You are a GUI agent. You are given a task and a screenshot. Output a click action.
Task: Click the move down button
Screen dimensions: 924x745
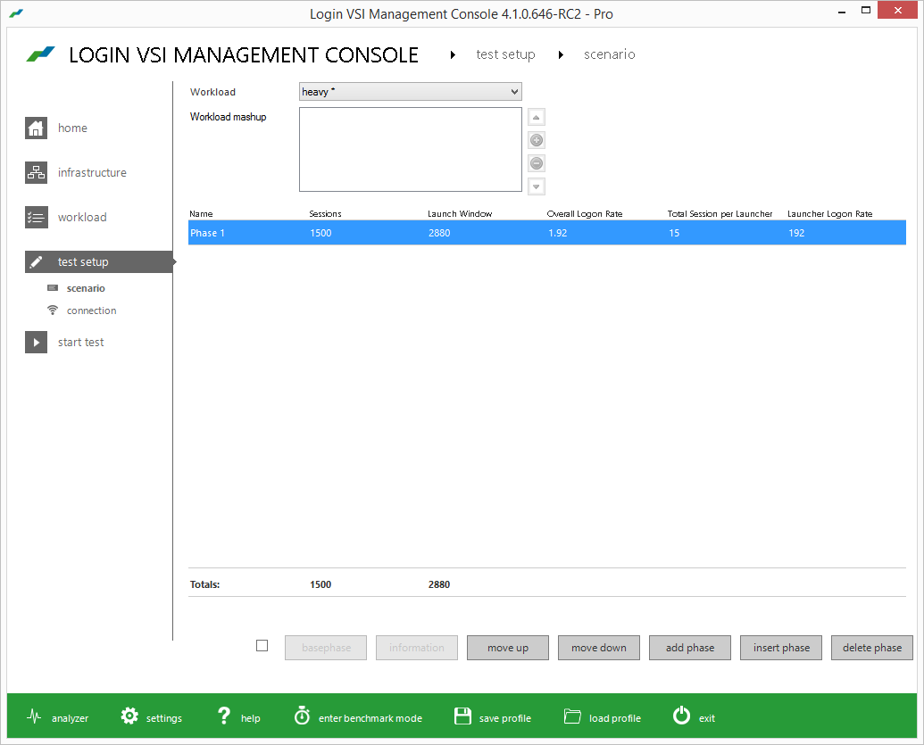click(x=599, y=648)
